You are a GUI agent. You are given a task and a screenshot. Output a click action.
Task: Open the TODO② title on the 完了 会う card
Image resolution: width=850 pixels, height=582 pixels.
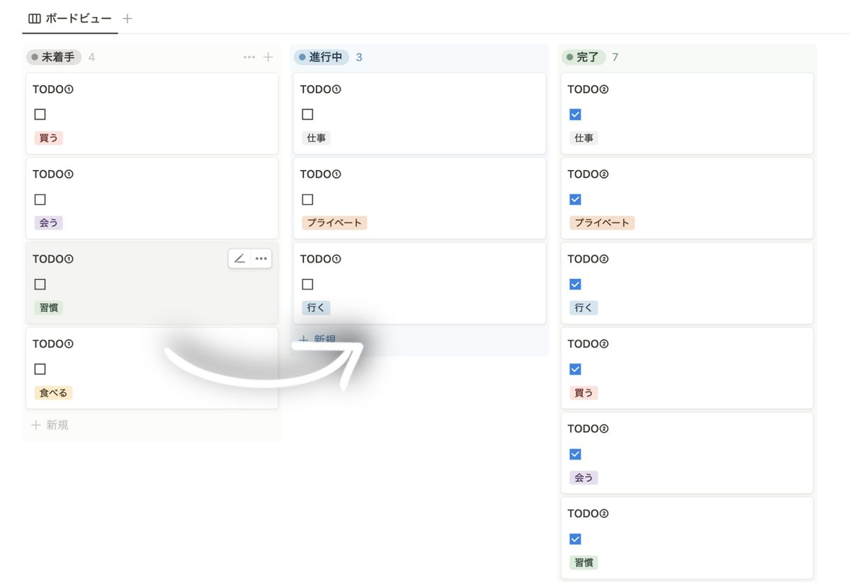pyautogui.click(x=589, y=429)
